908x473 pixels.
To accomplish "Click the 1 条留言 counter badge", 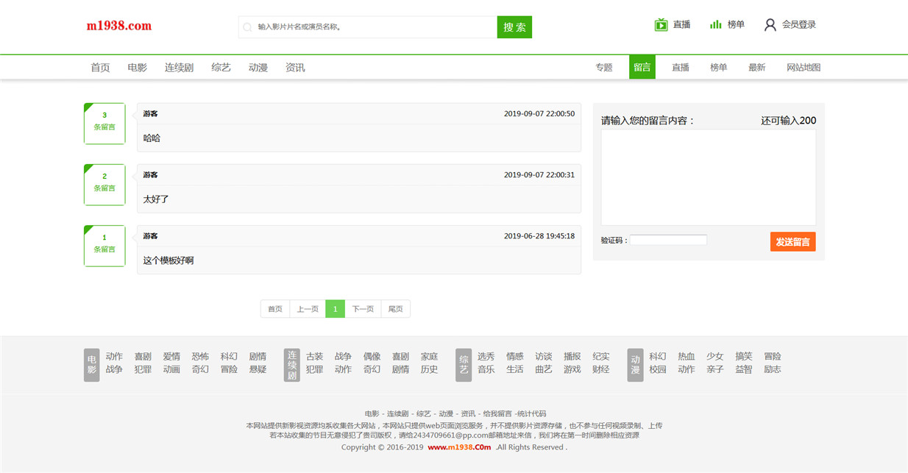I will point(104,246).
